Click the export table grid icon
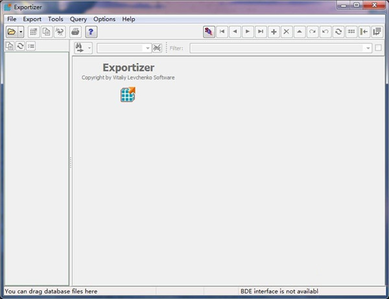 click(34, 32)
